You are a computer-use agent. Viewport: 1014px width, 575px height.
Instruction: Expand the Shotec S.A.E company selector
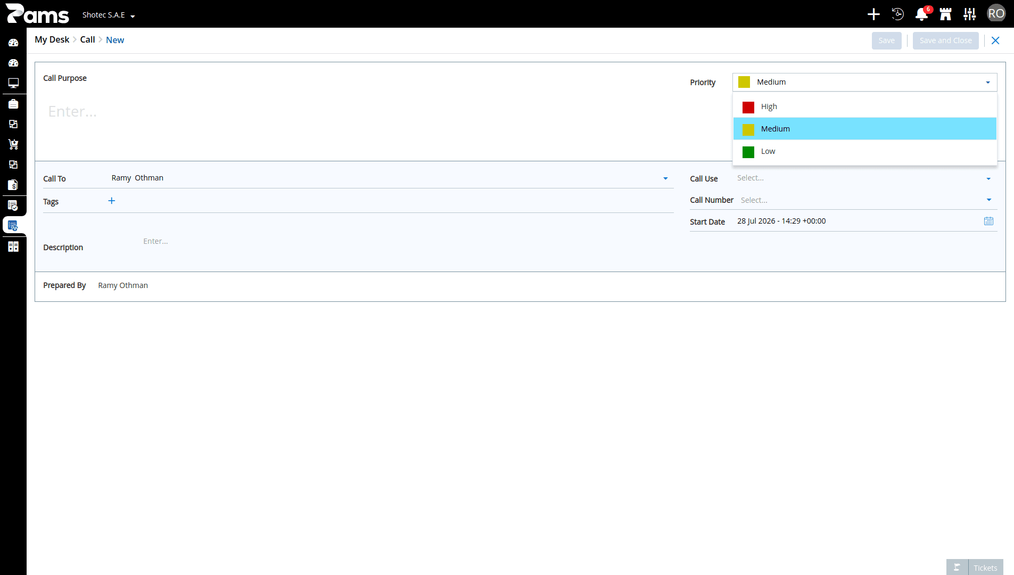click(x=109, y=15)
